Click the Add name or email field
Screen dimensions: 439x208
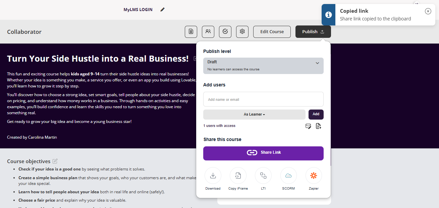click(263, 99)
